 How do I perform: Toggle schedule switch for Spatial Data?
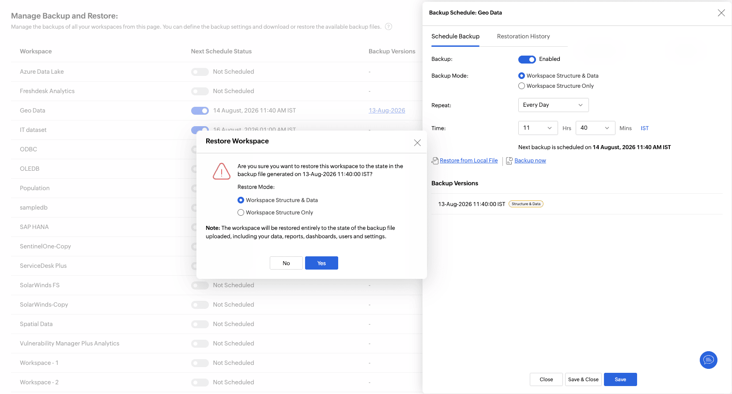[200, 324]
